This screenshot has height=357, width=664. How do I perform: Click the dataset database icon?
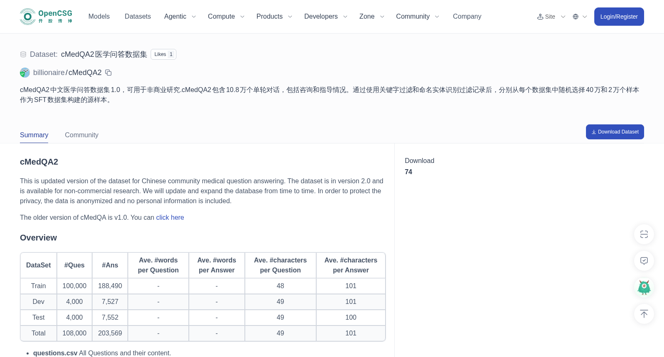pyautogui.click(x=23, y=54)
